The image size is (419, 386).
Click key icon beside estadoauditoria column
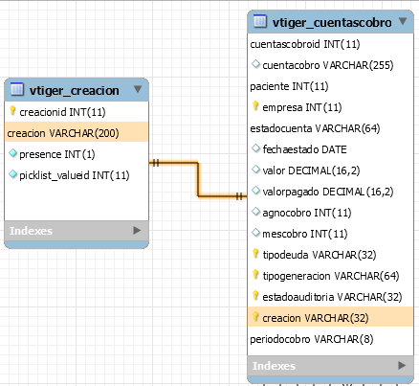(x=255, y=296)
